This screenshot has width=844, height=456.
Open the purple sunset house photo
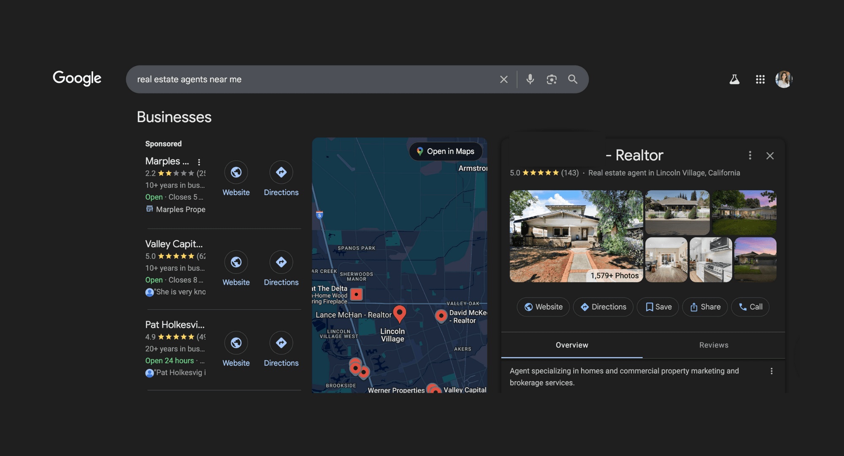pyautogui.click(x=755, y=260)
